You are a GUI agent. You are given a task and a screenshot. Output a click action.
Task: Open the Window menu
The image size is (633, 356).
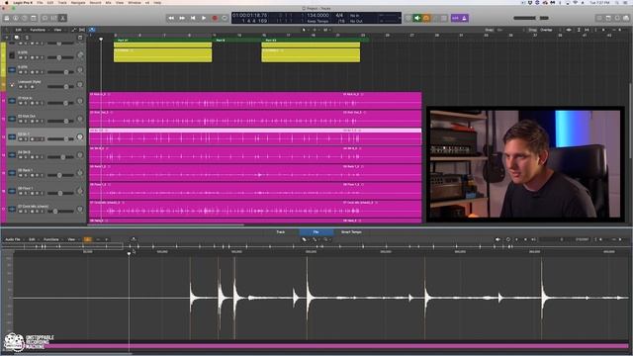tap(135, 2)
